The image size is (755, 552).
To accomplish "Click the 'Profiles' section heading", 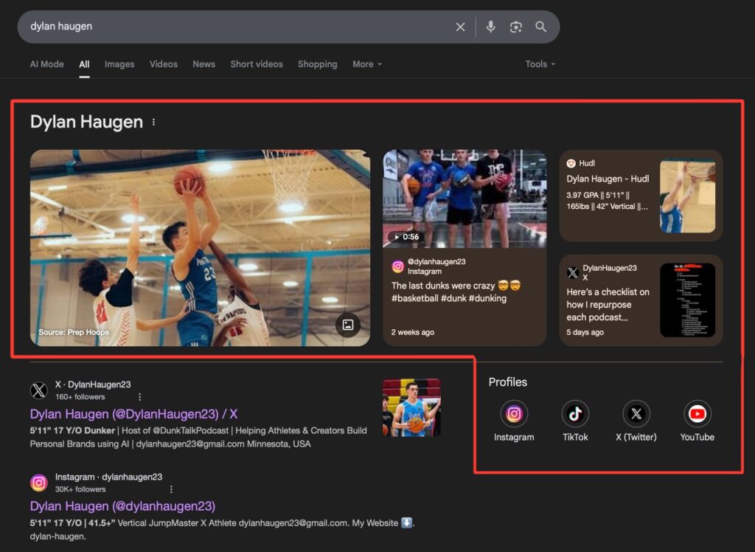I will (x=507, y=382).
